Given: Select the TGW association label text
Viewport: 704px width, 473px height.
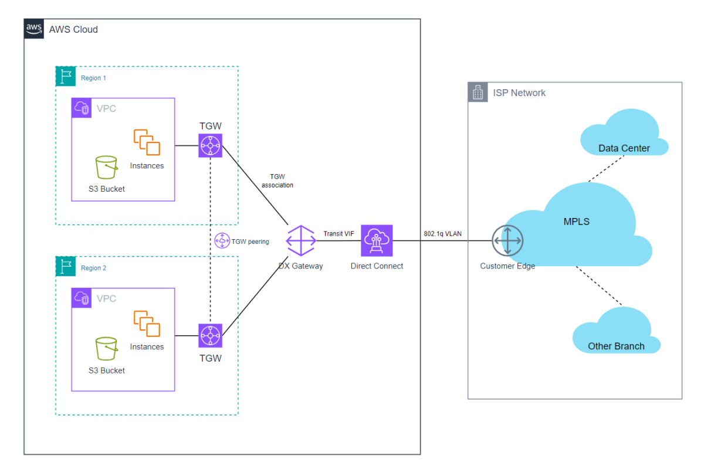Looking at the screenshot, I should pos(277,181).
